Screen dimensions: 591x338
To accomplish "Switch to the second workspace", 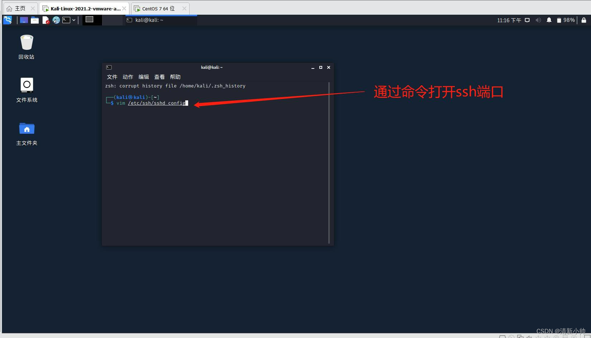I will (x=113, y=20).
